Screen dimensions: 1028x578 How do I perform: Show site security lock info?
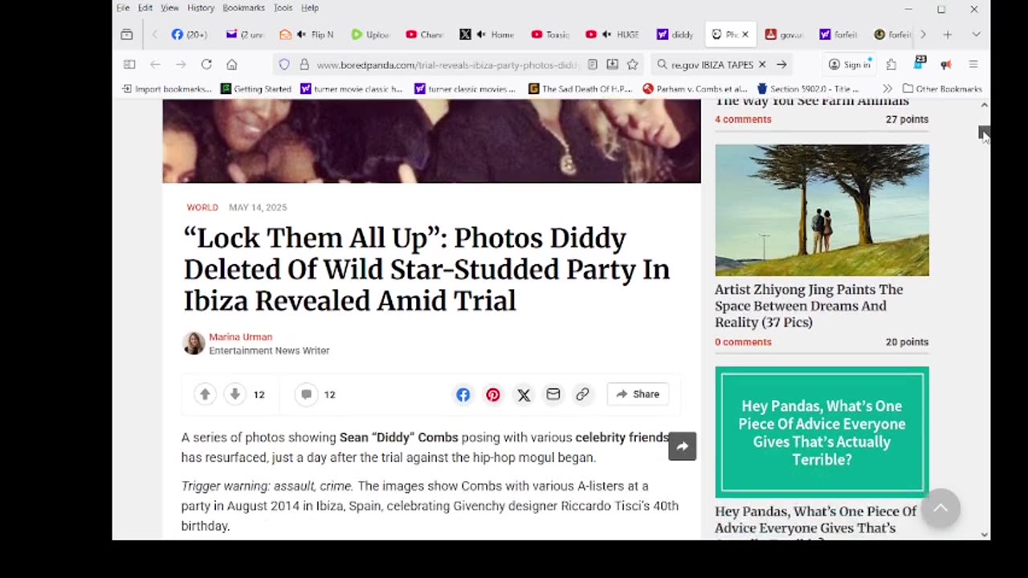click(x=304, y=64)
